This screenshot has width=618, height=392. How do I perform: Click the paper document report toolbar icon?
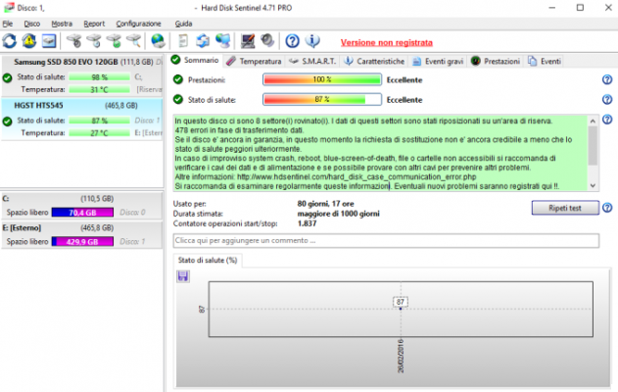(x=183, y=41)
